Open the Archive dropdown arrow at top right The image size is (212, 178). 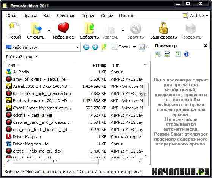tap(207, 16)
